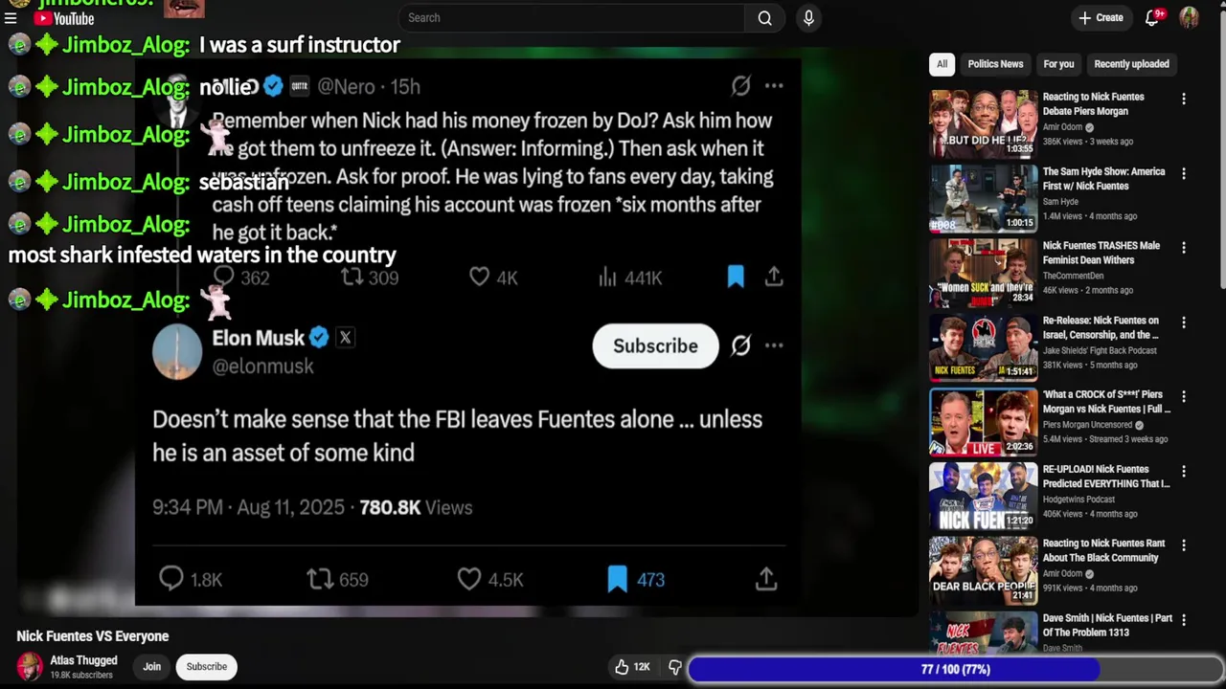This screenshot has height=689, width=1226.
Task: Like the video with thumbs up
Action: click(x=633, y=667)
